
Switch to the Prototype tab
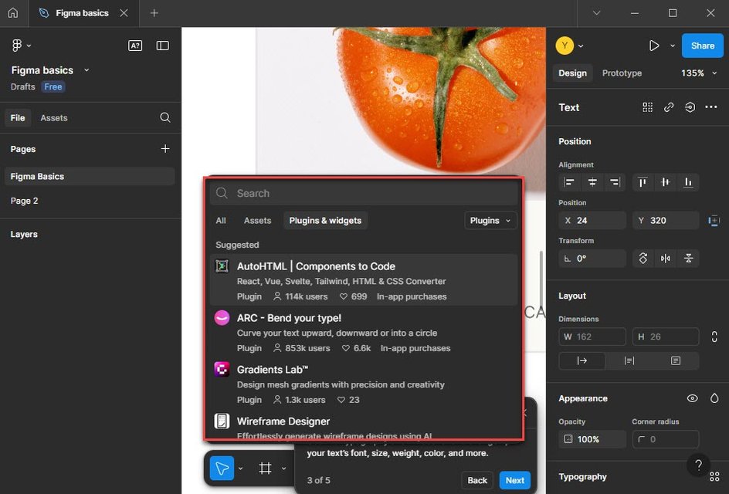pos(622,73)
